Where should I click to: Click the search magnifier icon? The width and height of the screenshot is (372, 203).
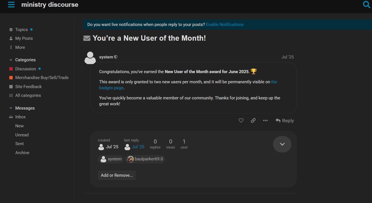pyautogui.click(x=366, y=5)
